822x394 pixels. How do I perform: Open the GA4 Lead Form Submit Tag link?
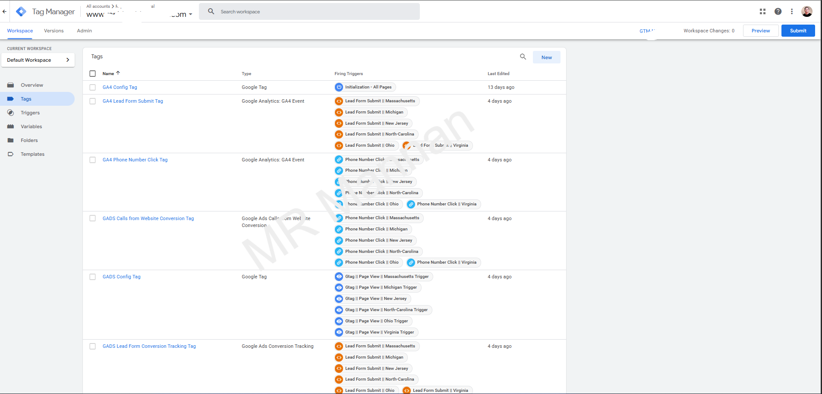click(x=132, y=101)
